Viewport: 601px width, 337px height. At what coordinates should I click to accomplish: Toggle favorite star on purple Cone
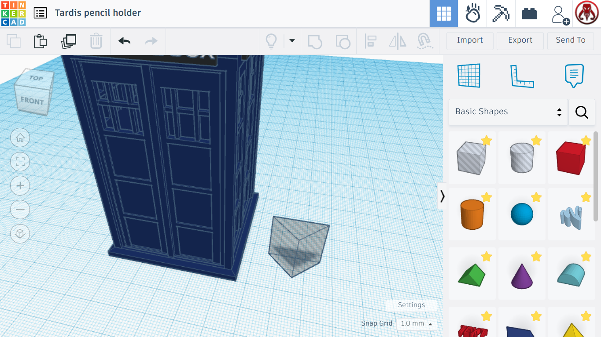pyautogui.click(x=536, y=257)
